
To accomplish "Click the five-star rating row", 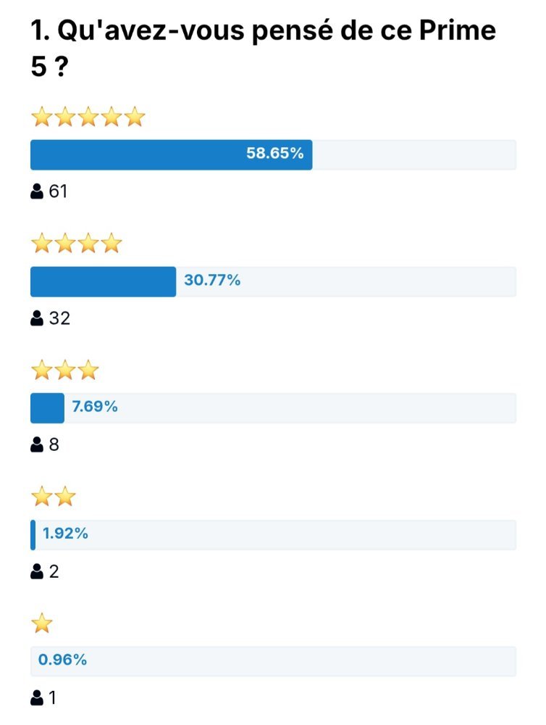I will point(88,117).
